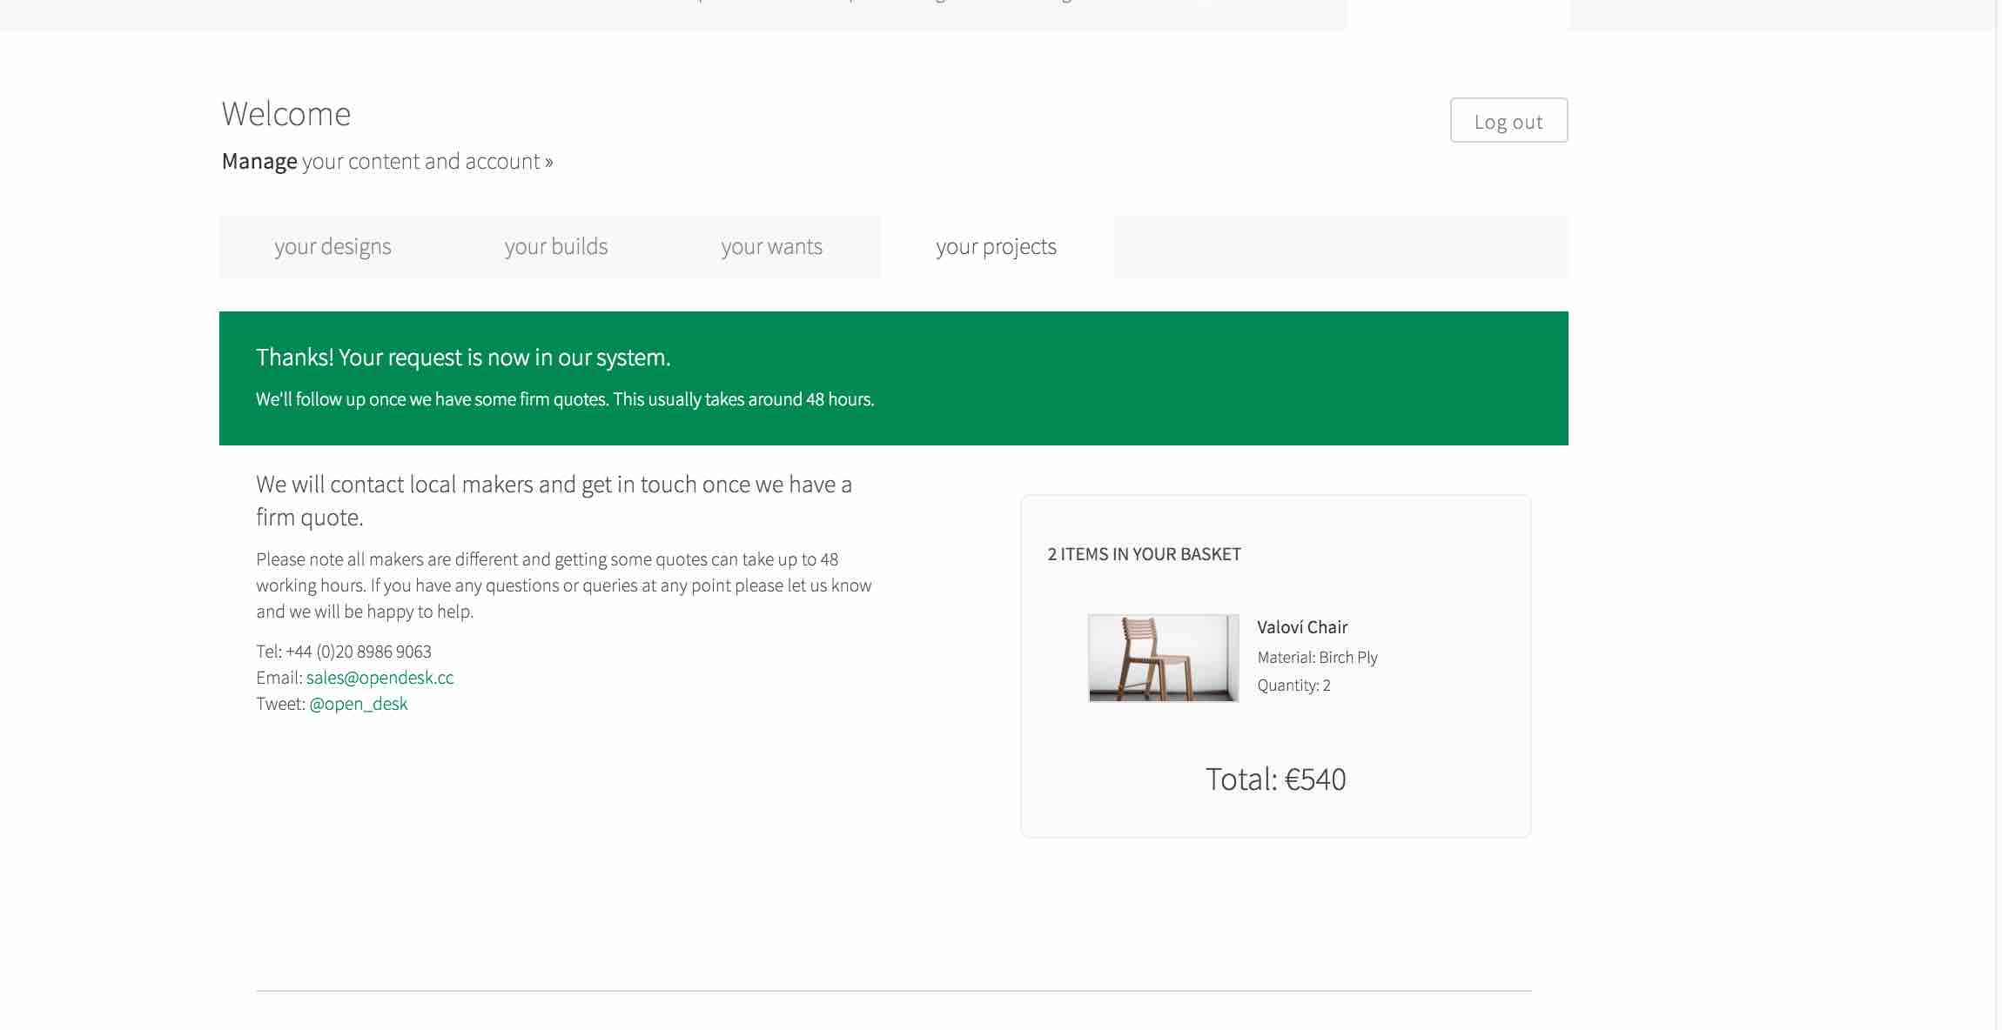Switch to the your builds tab

pyautogui.click(x=556, y=247)
